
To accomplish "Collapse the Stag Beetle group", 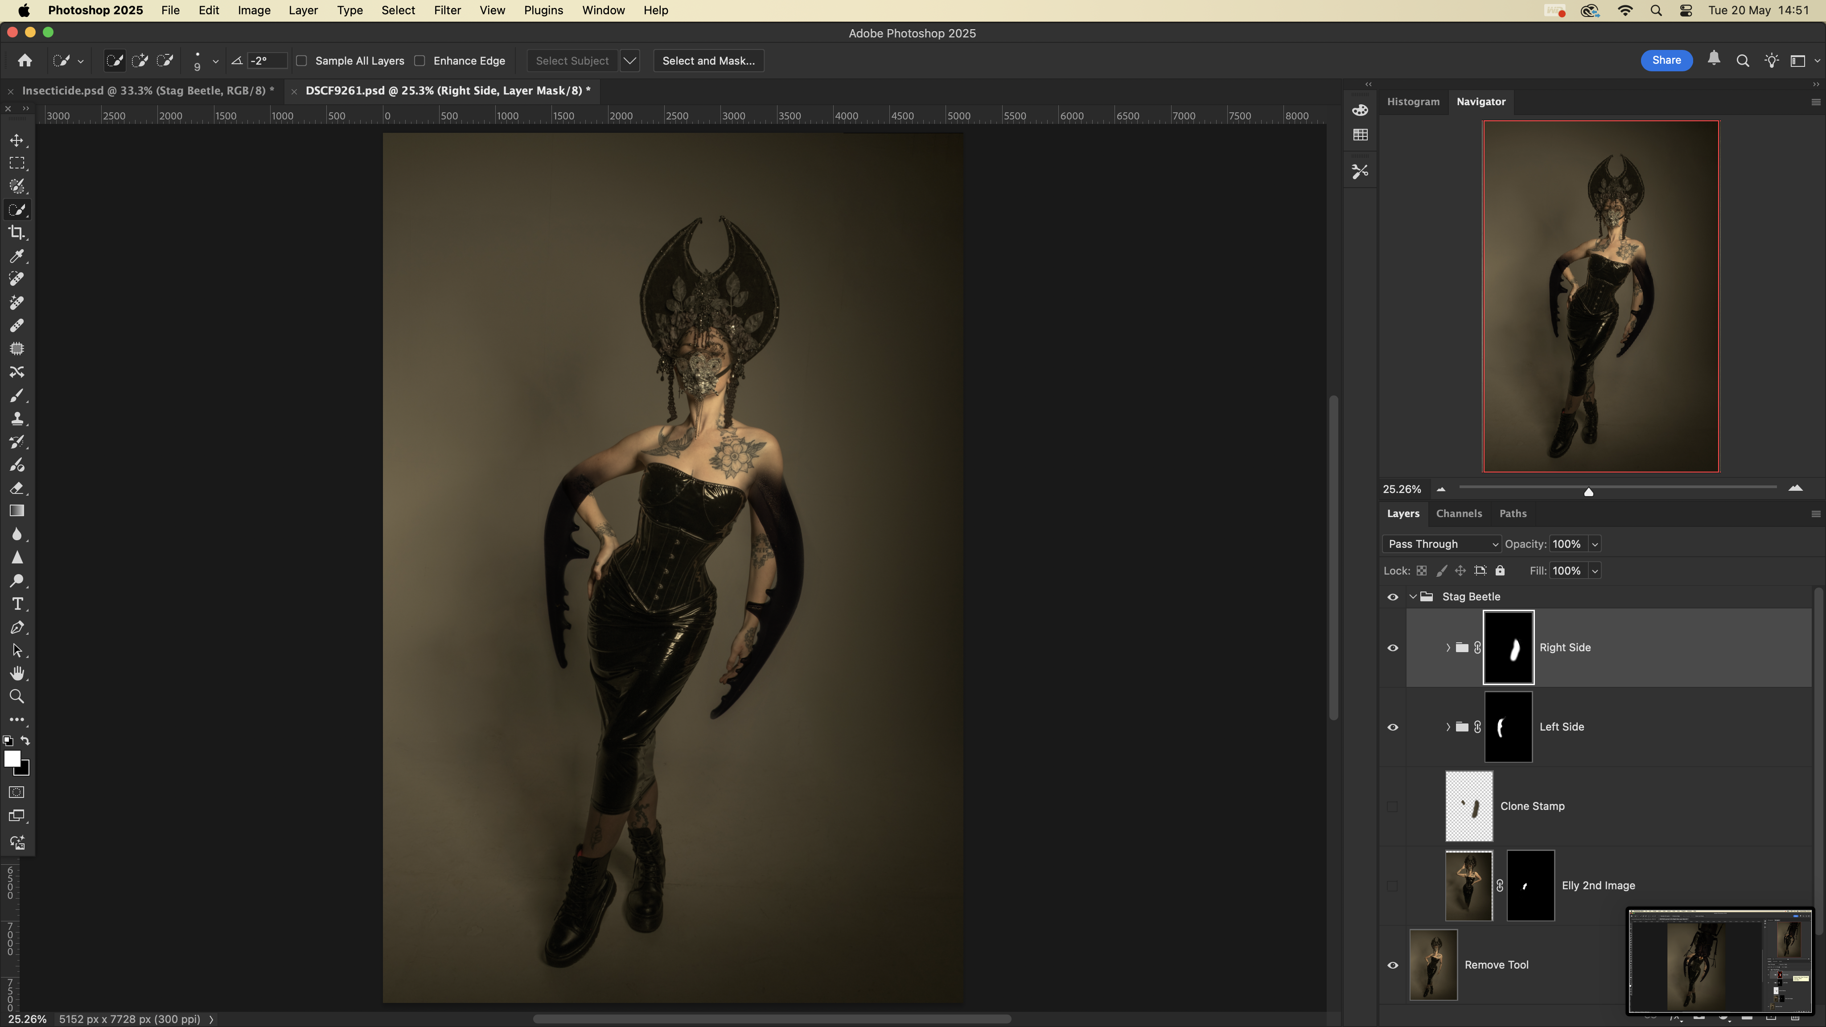I will 1413,597.
